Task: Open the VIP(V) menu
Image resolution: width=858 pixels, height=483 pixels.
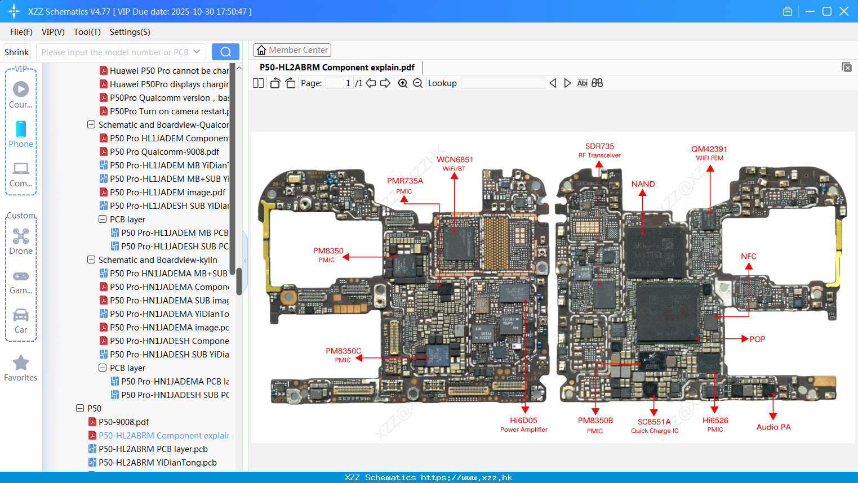Action: (53, 32)
